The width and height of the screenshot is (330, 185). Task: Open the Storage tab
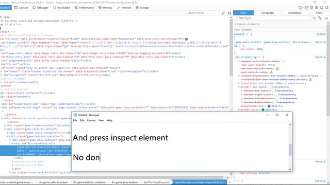pos(142,8)
